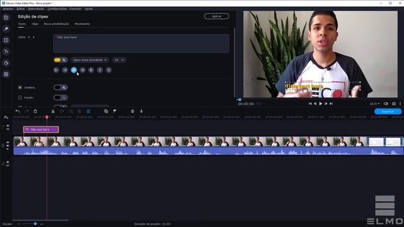Screen dimensions: 404x227
Task: Change the yellow text color swatch
Action: point(57,60)
